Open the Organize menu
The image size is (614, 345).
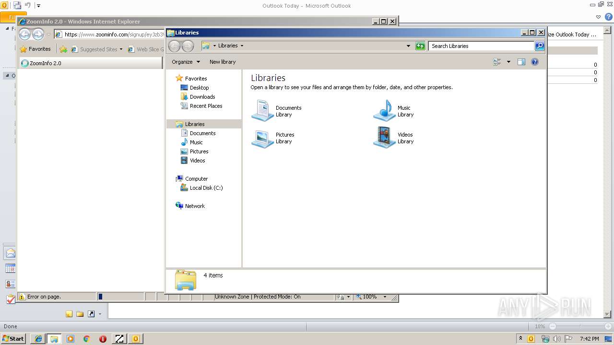point(186,62)
